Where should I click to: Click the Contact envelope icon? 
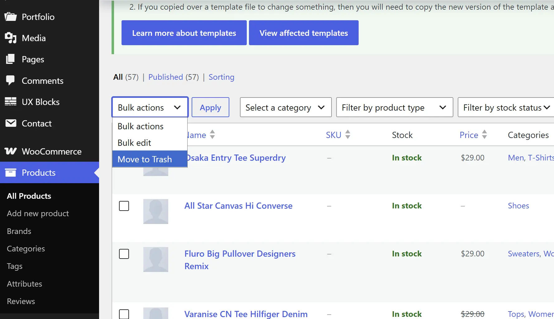tap(11, 123)
